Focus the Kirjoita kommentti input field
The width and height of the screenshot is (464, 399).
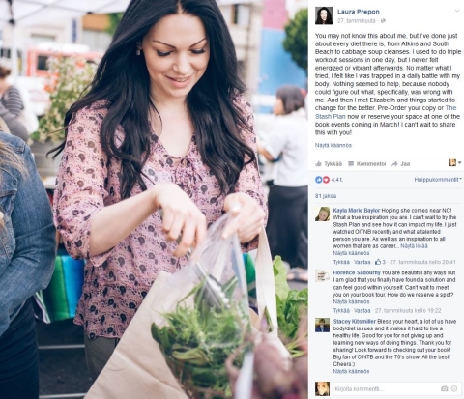tap(386, 389)
